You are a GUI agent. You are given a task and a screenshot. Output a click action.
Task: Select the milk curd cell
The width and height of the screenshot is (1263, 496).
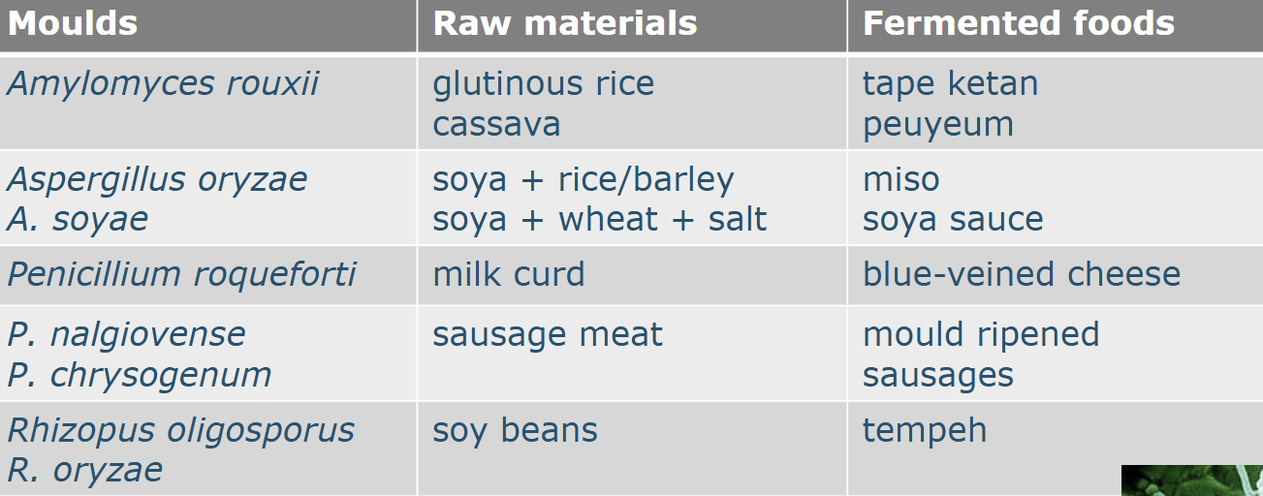click(508, 274)
